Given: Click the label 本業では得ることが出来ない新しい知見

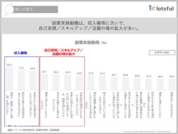Looking at the screenshot, I should [68, 105].
